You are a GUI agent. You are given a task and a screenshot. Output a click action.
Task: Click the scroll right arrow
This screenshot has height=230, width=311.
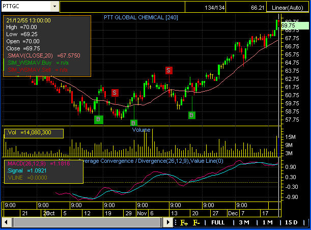(x=168, y=222)
